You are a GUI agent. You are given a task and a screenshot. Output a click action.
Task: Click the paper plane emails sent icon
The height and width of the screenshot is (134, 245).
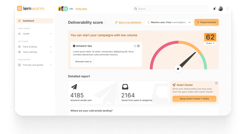pyautogui.click(x=74, y=87)
